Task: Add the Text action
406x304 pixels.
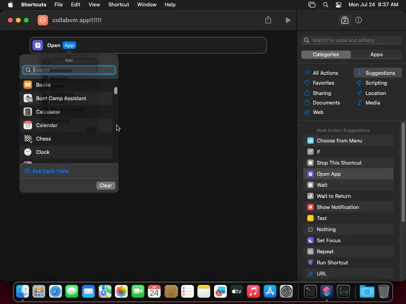Action: (348, 218)
